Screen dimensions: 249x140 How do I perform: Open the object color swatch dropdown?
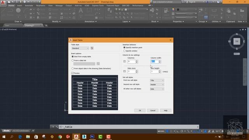pos(186,10)
